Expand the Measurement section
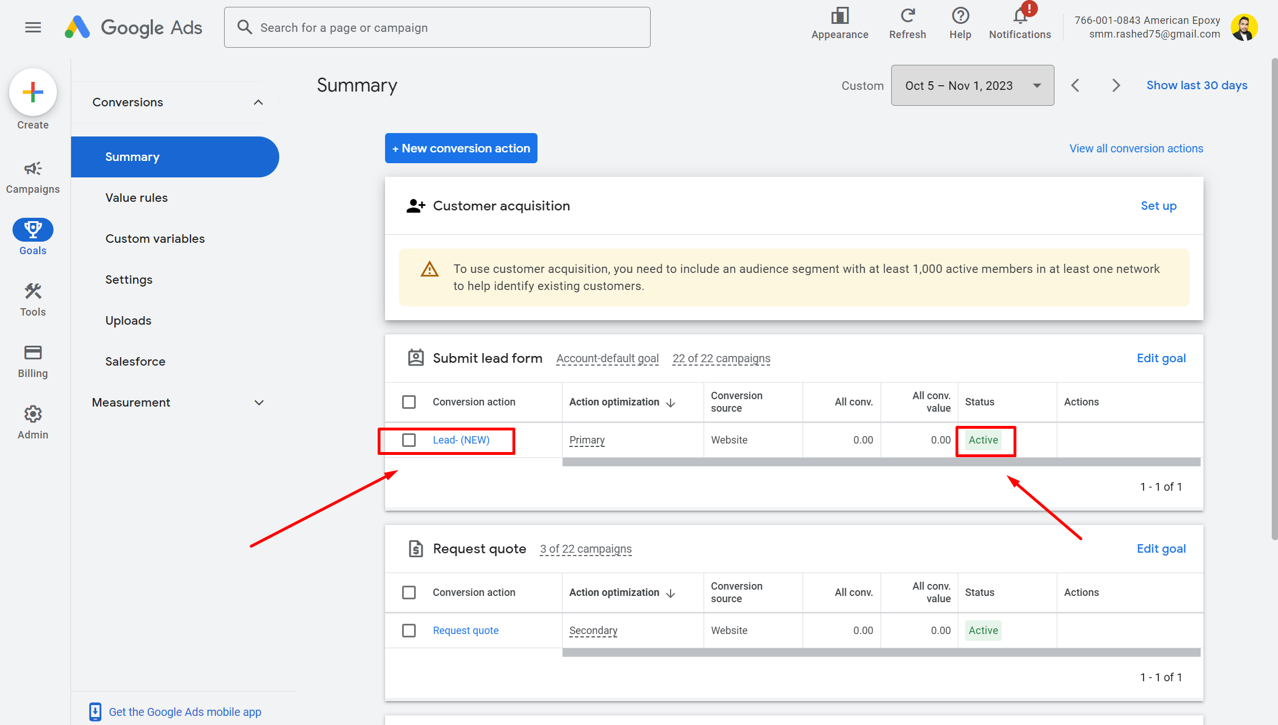 click(x=259, y=403)
